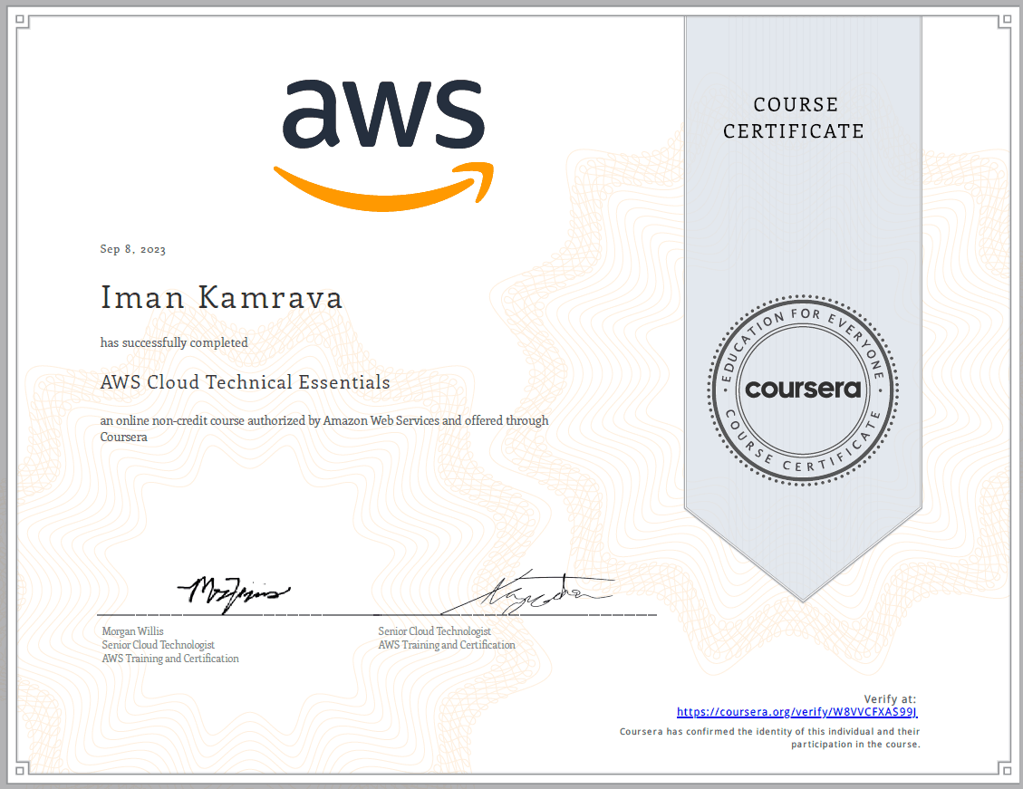Click the second handwritten signature on the right

(x=528, y=593)
